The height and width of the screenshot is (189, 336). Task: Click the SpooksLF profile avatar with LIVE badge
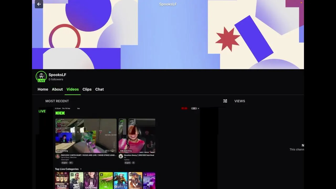(41, 77)
